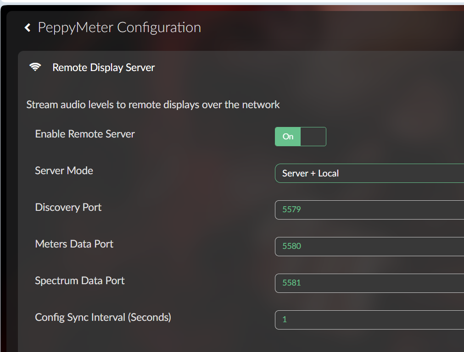Click the Enable Remote Server label
464x352 pixels.
85,134
